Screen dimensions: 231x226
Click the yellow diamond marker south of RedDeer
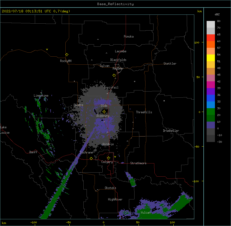(114, 75)
